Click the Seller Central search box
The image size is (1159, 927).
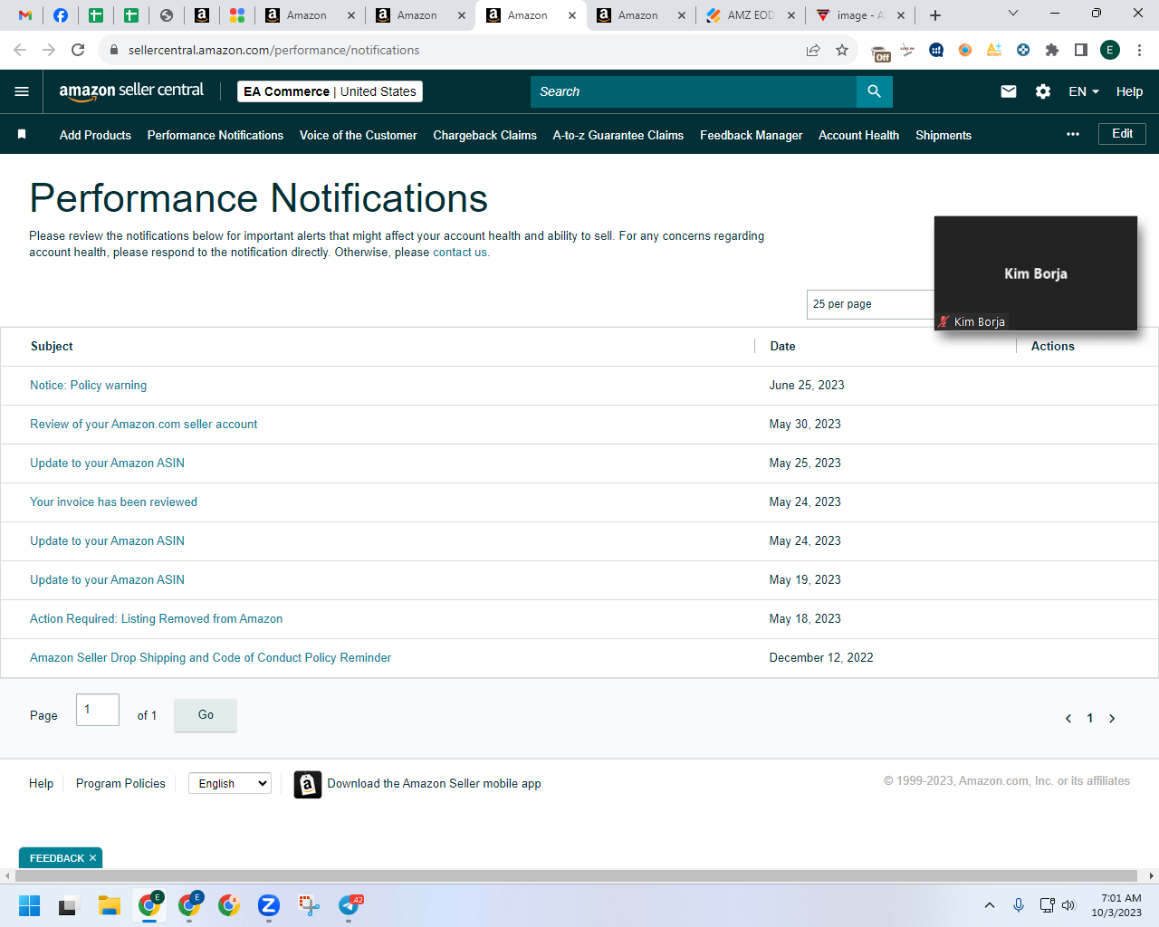(693, 91)
